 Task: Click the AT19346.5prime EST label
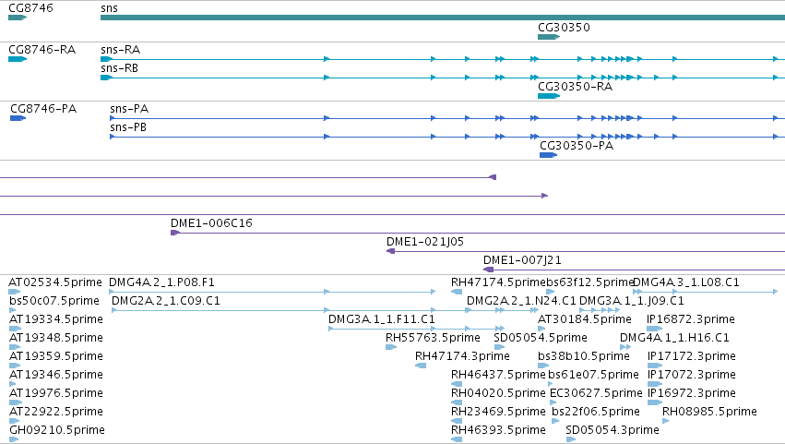click(56, 375)
